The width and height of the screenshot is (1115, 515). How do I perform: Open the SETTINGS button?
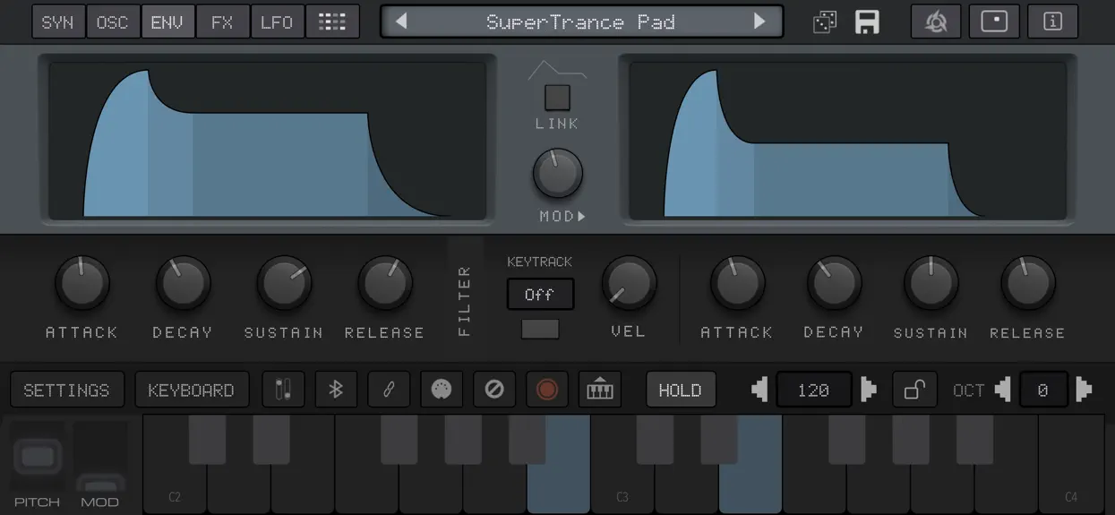67,390
